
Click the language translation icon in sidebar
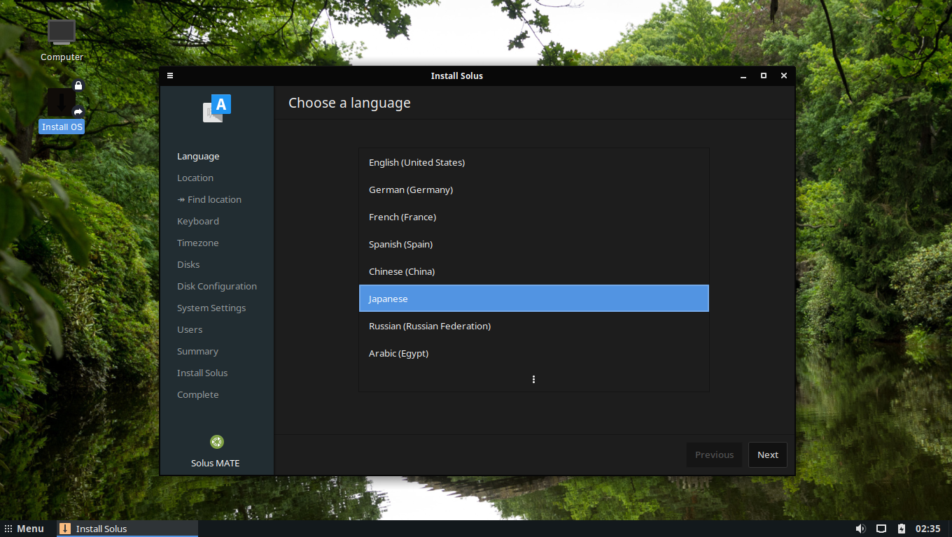coord(217,109)
